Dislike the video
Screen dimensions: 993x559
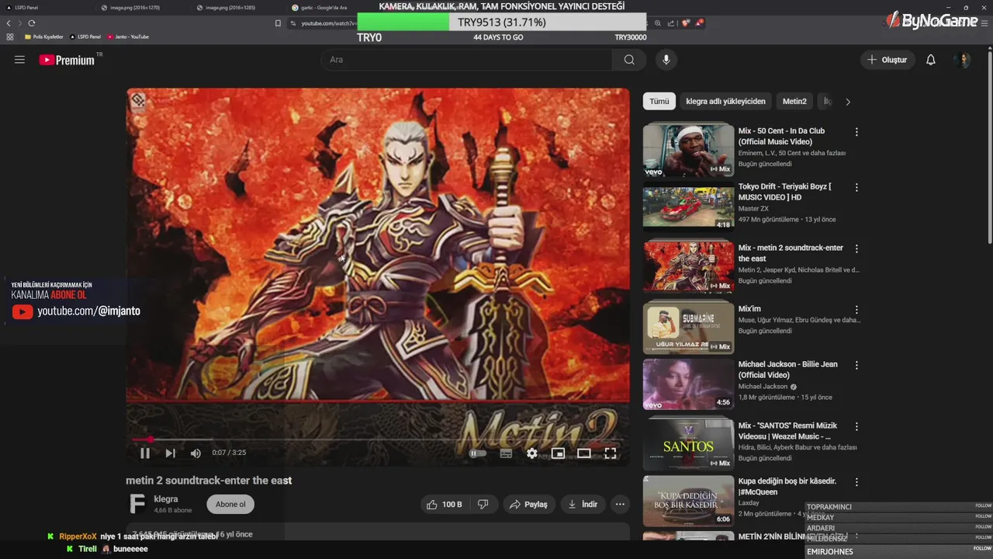coord(483,505)
